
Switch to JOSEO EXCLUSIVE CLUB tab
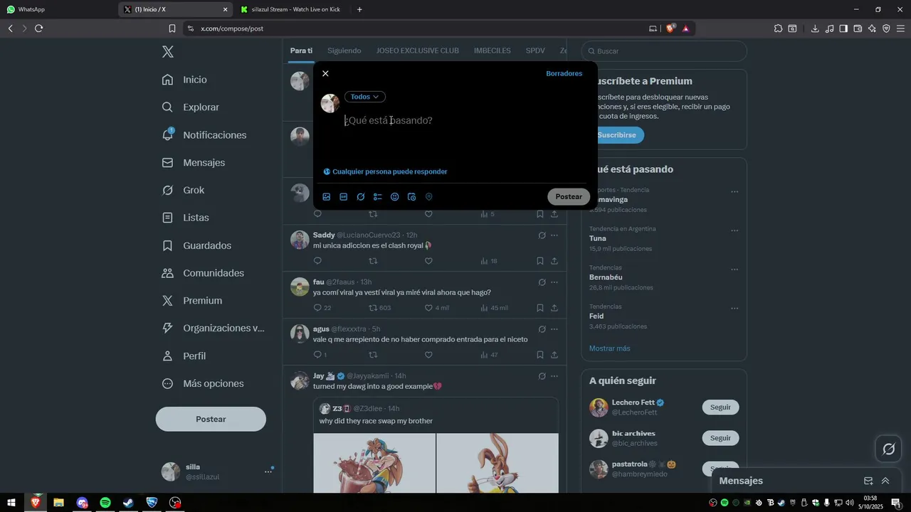pyautogui.click(x=418, y=50)
